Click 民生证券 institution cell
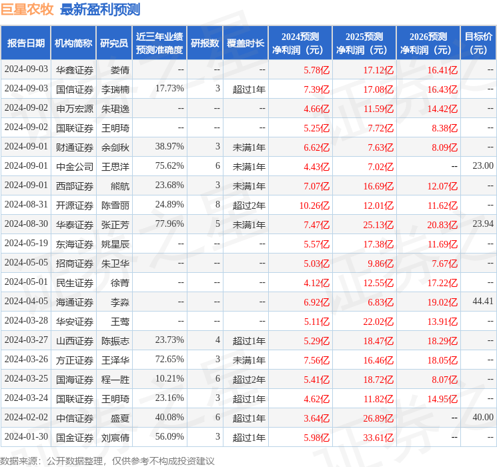 pyautogui.click(x=75, y=283)
